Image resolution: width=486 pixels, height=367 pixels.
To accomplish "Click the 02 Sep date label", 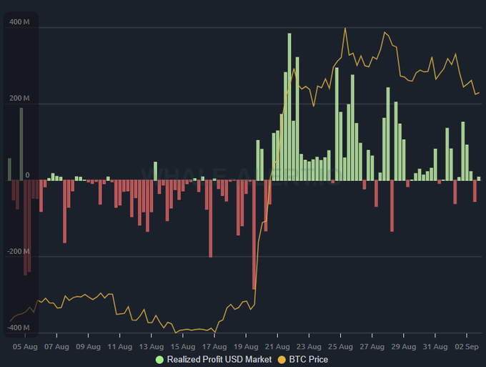I will [467, 347].
